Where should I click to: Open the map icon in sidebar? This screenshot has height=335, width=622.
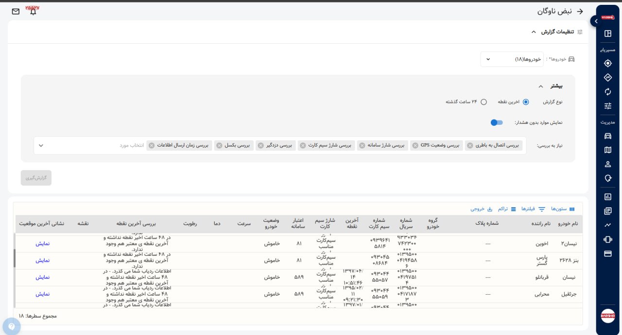[607, 150]
